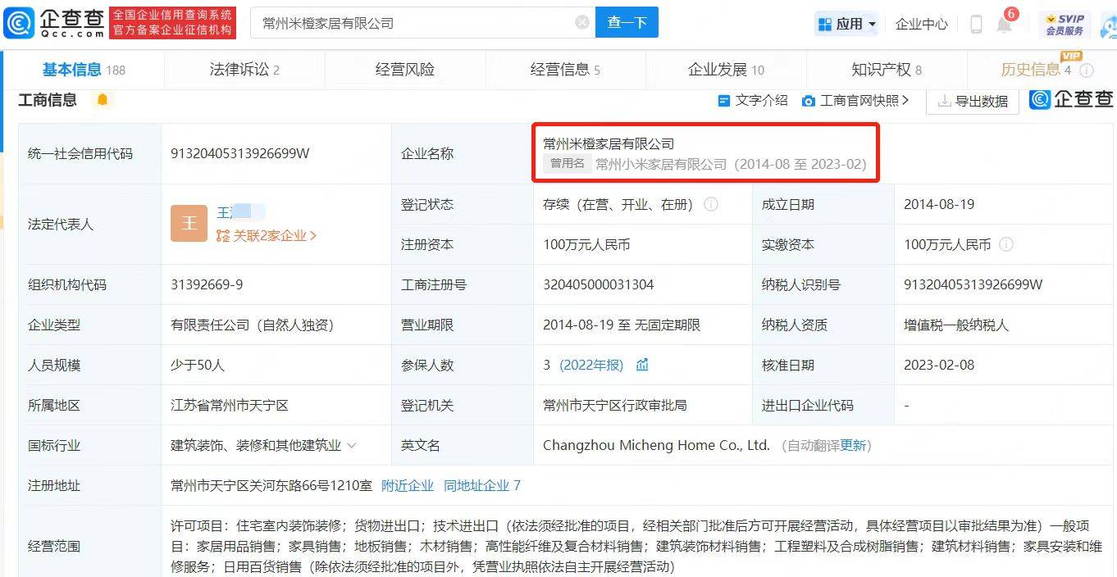
Task: Select 成立日期 value 2014-08-19
Action: (x=939, y=204)
